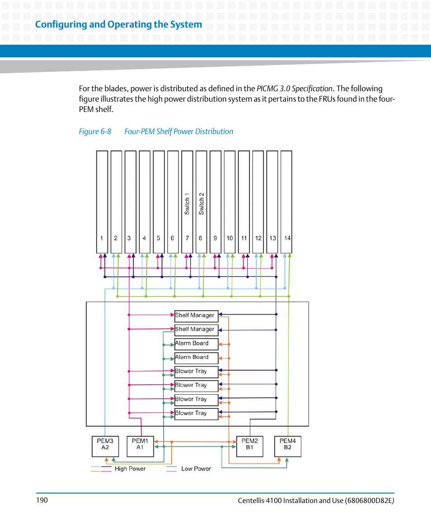Click slot number "4" in the diagram
Image resolution: width=431 pixels, height=517 pixels.
[x=144, y=238]
